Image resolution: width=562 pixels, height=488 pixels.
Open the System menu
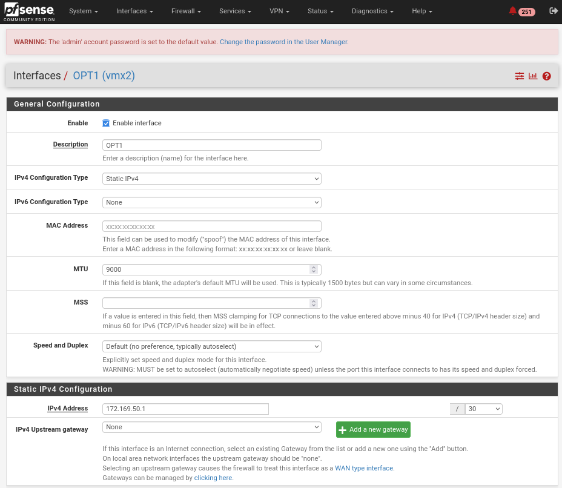click(84, 11)
